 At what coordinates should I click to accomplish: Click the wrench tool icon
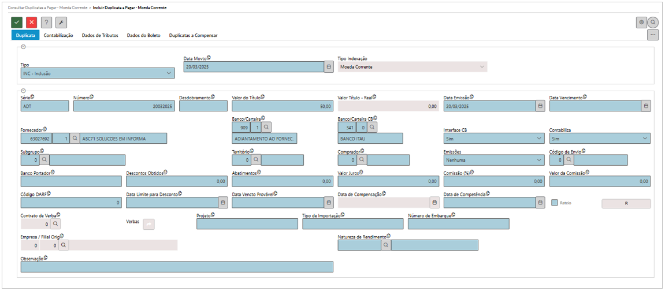click(x=61, y=22)
